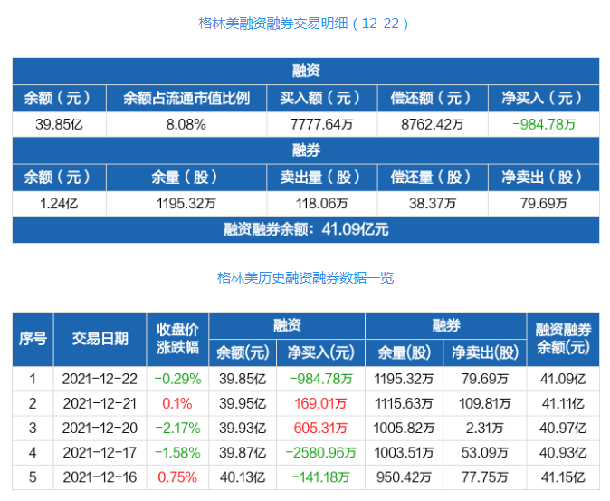The width and height of the screenshot is (610, 501).
Task: Click the 40.93亿 total balance cell
Action: click(563, 453)
